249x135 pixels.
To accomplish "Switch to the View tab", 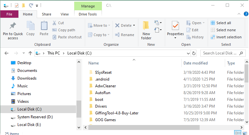I will [65, 14].
